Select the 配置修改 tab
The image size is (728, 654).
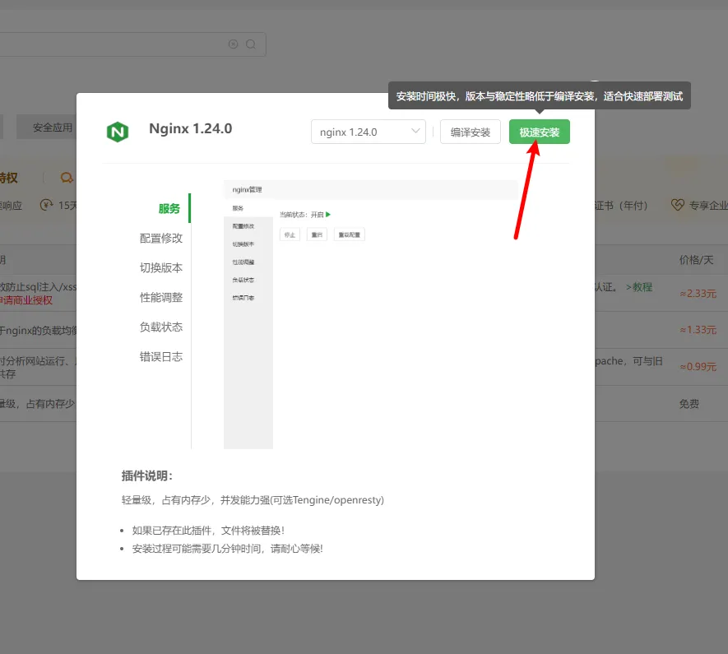click(x=161, y=238)
